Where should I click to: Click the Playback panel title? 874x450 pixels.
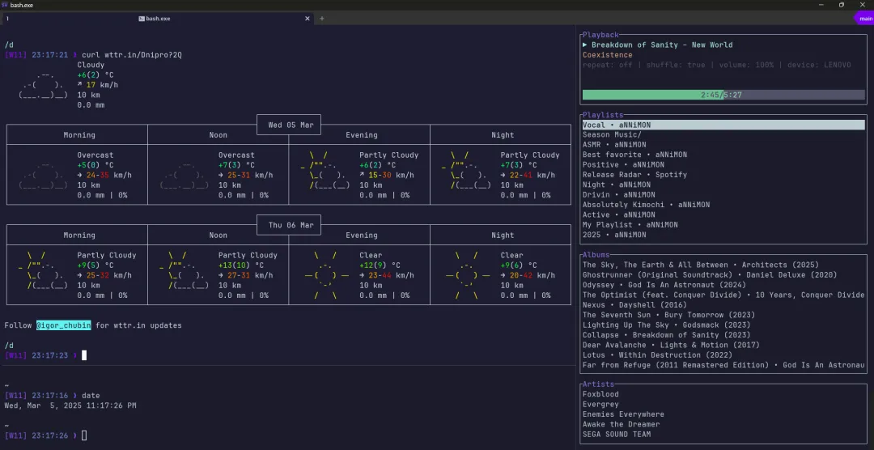click(600, 35)
